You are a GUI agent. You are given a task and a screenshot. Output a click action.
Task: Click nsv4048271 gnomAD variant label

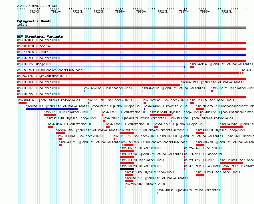(90, 142)
